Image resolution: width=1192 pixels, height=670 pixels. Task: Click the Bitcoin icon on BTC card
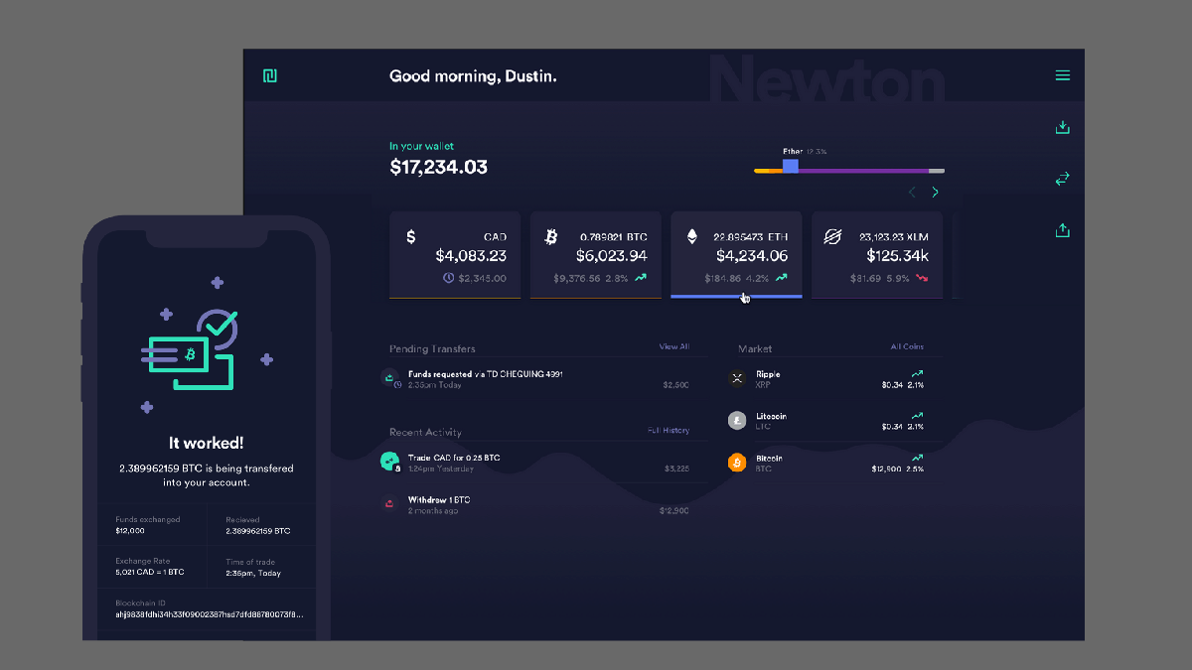551,237
